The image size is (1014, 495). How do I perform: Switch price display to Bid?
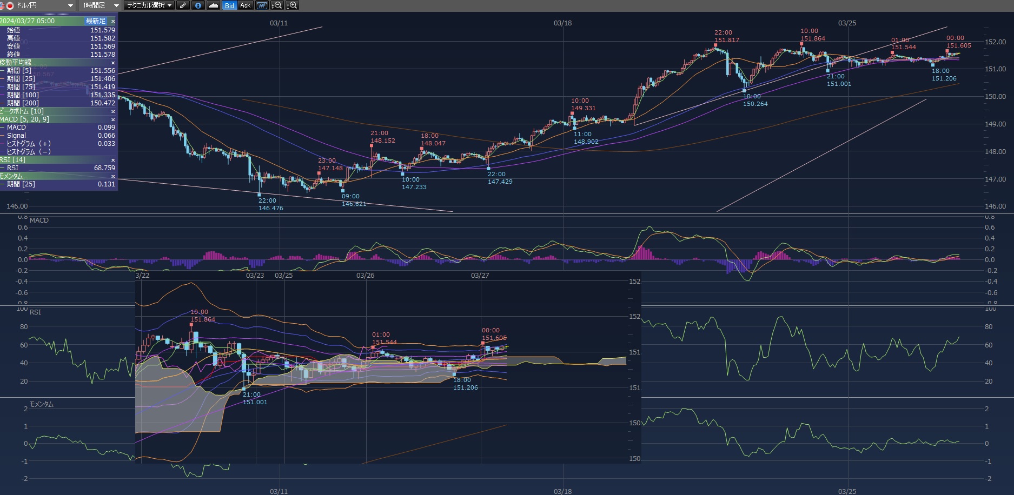(230, 5)
